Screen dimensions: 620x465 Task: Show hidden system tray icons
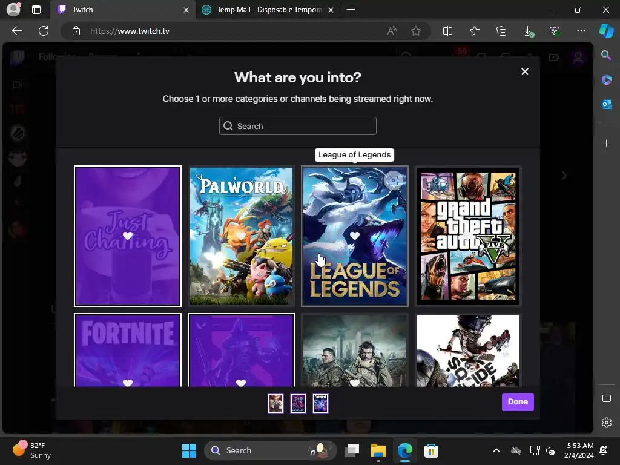[496, 450]
